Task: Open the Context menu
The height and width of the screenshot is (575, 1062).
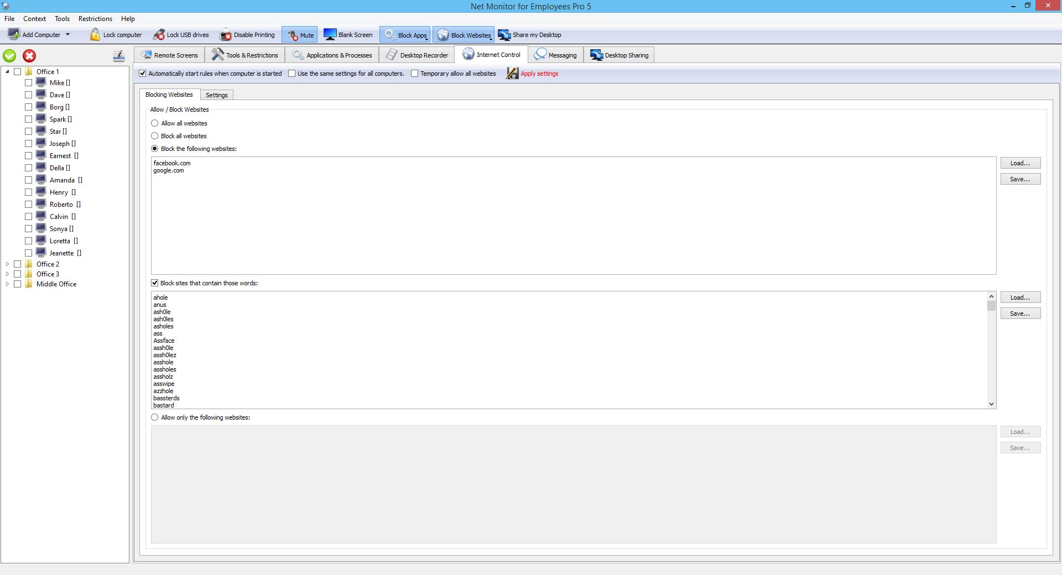Action: tap(34, 18)
